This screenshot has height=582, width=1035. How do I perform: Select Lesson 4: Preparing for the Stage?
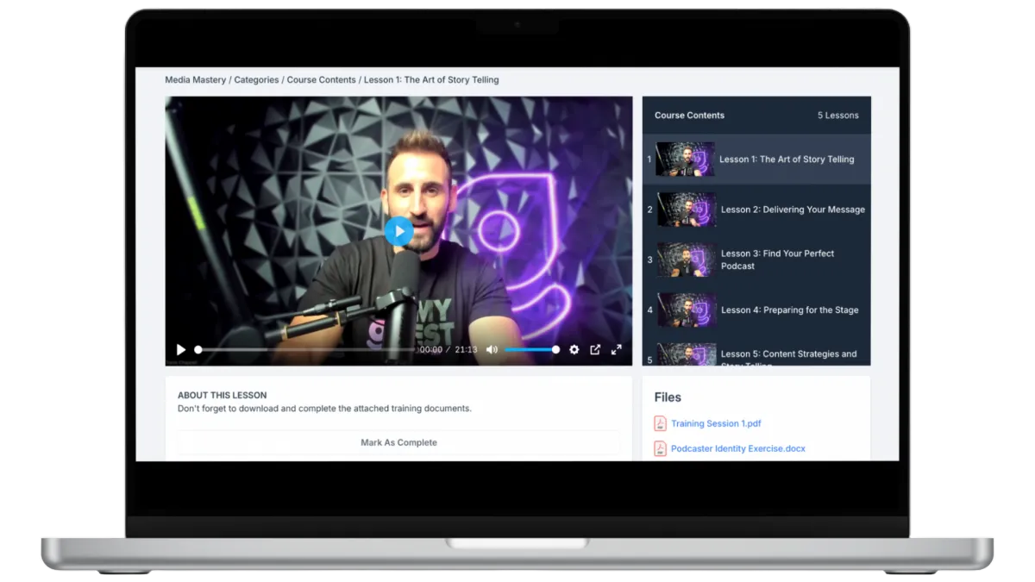point(756,310)
